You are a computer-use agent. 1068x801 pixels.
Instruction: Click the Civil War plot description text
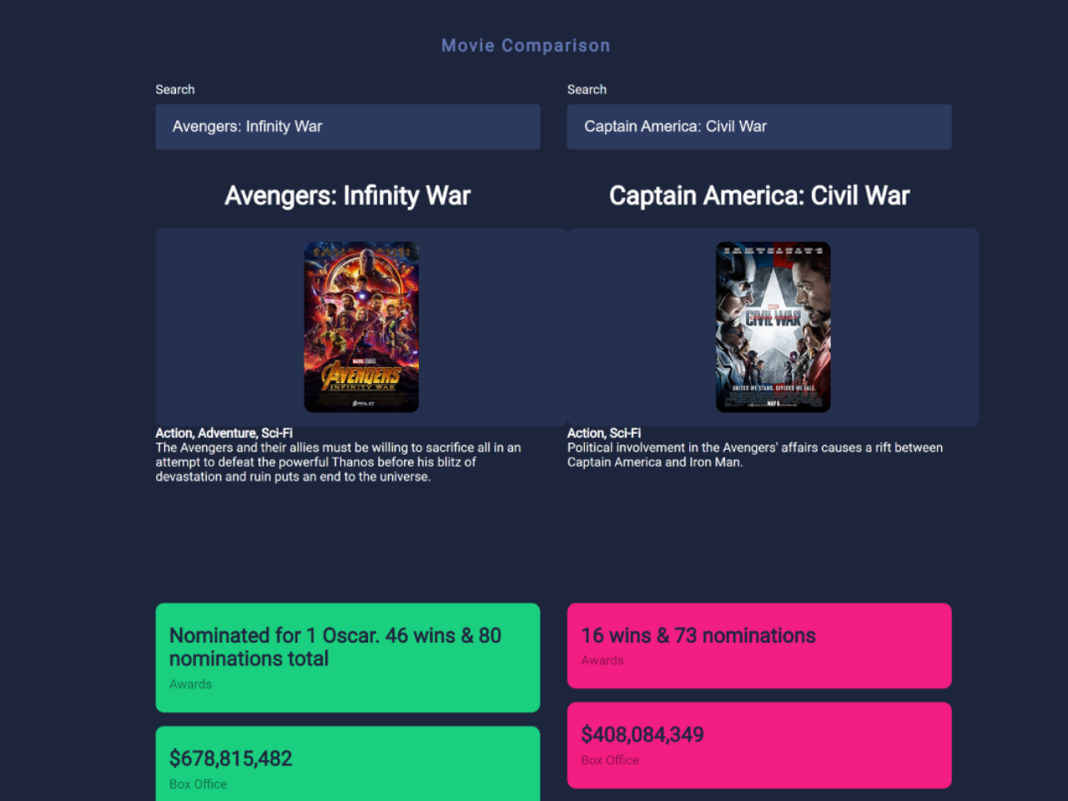tap(755, 455)
